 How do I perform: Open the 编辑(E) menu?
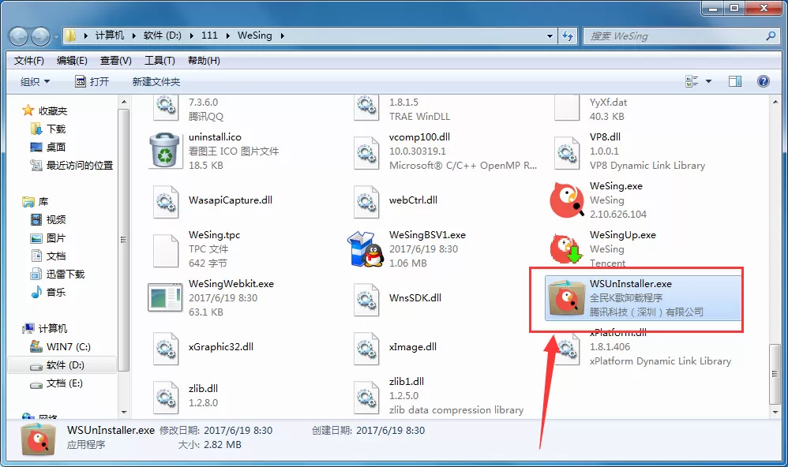click(72, 61)
